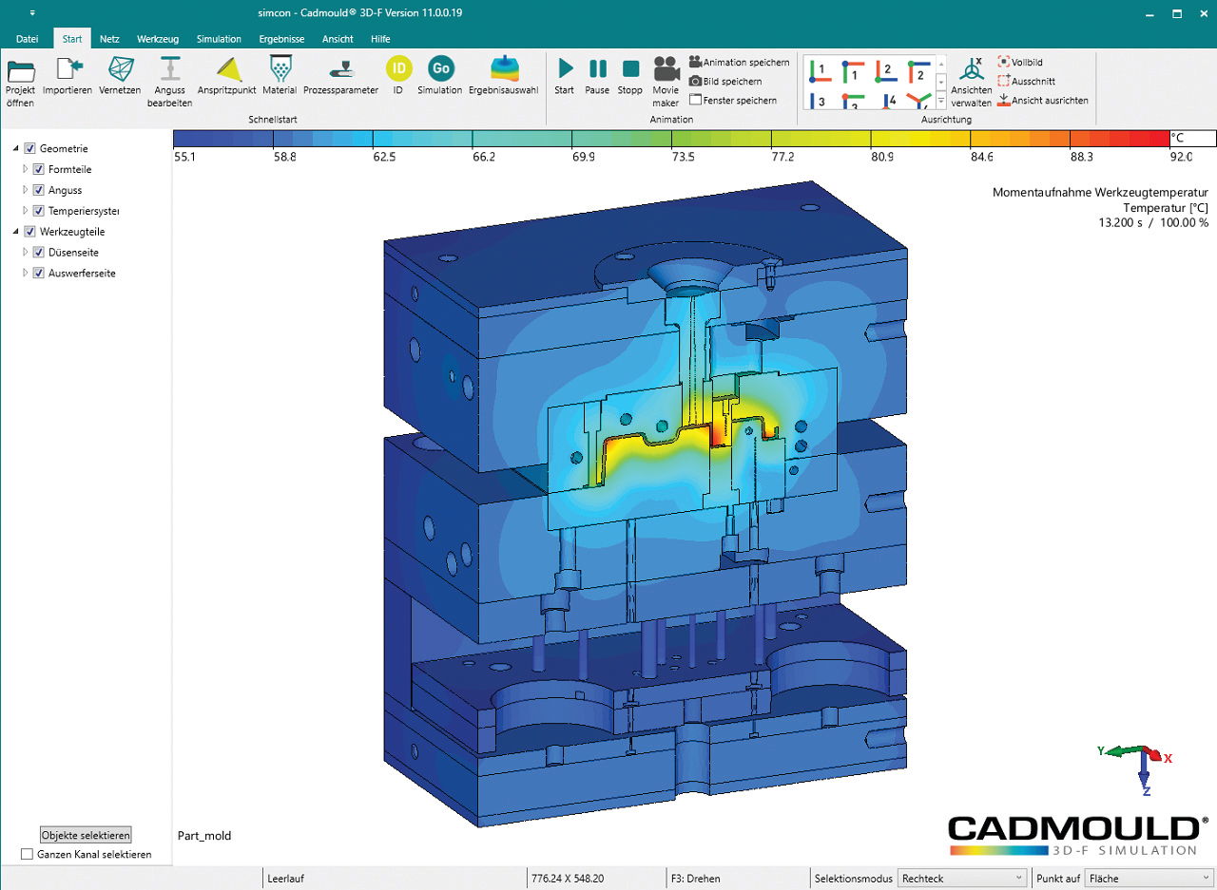Uncheck the Temperiersystem visibility checkbox
The image size is (1217, 890).
39,211
